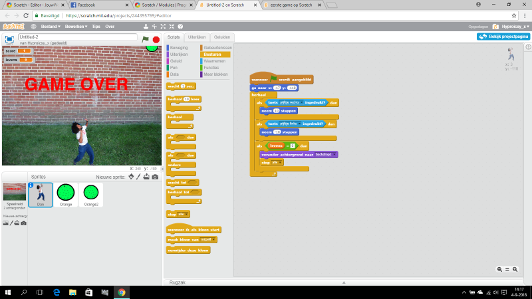The width and height of the screenshot is (532, 299).
Task: Click the Bekijk projectpagina button
Action: [503, 37]
